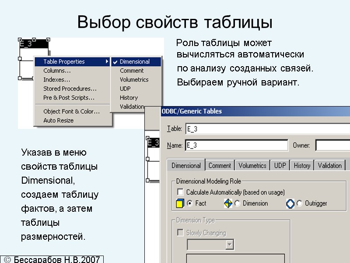Viewport: 350px width, 263px height.
Task: Click the blue Dimension diamond icon
Action: coord(228,203)
